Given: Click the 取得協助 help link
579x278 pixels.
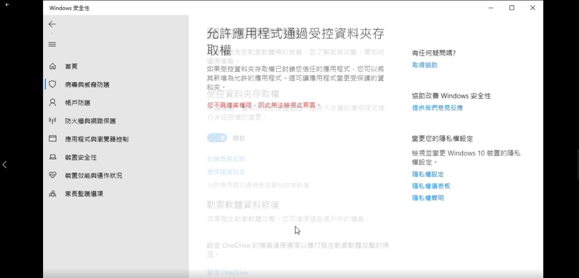Looking at the screenshot, I should tap(424, 65).
